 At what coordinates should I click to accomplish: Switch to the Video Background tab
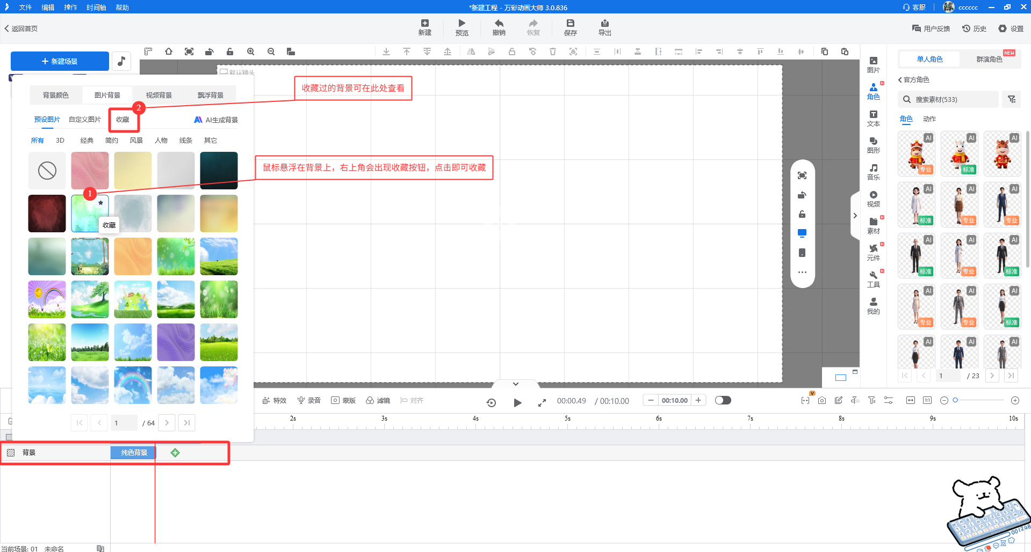[x=158, y=95]
